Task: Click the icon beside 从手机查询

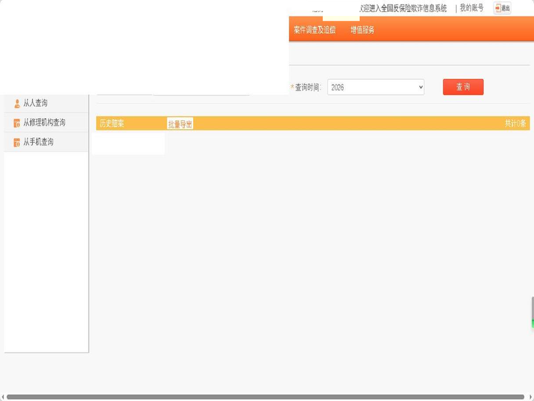Action: (x=17, y=142)
